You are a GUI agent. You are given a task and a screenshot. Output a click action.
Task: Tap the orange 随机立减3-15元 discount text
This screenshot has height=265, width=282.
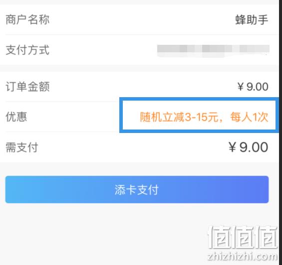pos(179,117)
